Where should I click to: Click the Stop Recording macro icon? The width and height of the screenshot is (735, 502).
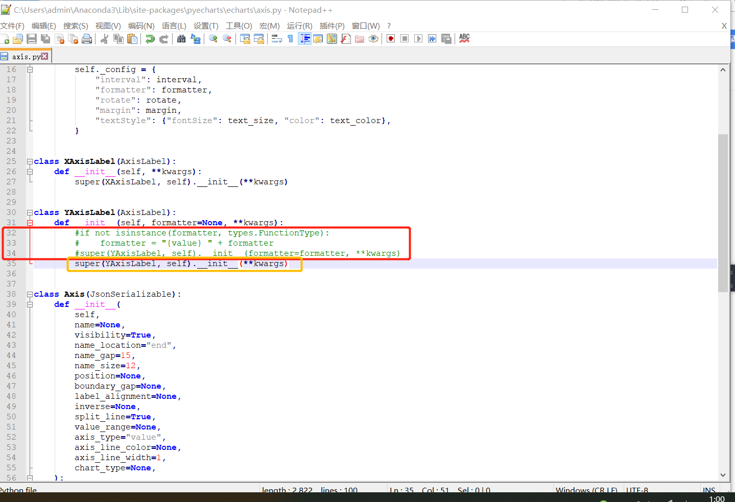(x=405, y=39)
